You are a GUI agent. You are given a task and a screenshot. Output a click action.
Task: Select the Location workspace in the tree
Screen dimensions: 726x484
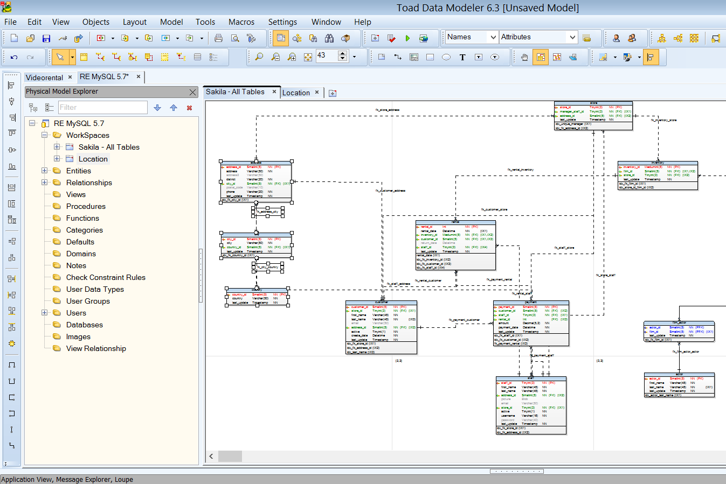[x=93, y=159]
